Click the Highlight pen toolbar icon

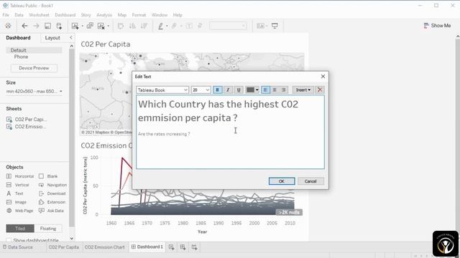click(x=160, y=26)
